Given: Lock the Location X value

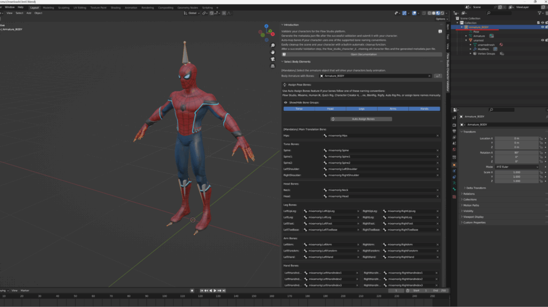Looking at the screenshot, I should [x=541, y=139].
